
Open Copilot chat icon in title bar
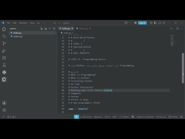coord(126,23)
